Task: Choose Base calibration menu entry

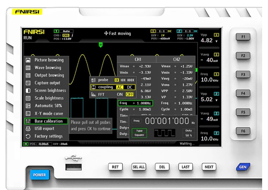Action: (x=47, y=121)
